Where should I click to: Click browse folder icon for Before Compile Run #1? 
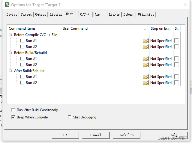(x=146, y=41)
